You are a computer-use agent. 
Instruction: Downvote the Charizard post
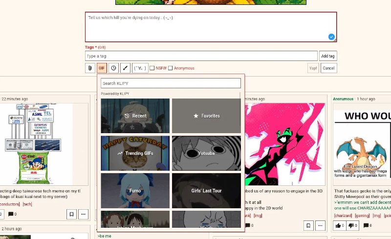tap(352, 225)
